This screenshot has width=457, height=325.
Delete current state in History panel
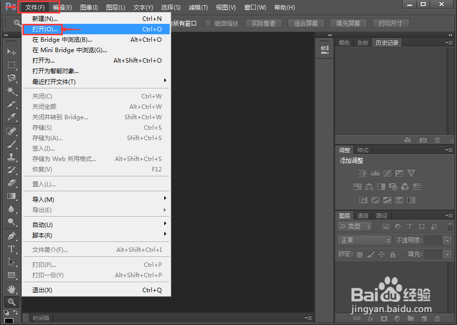tap(437, 140)
